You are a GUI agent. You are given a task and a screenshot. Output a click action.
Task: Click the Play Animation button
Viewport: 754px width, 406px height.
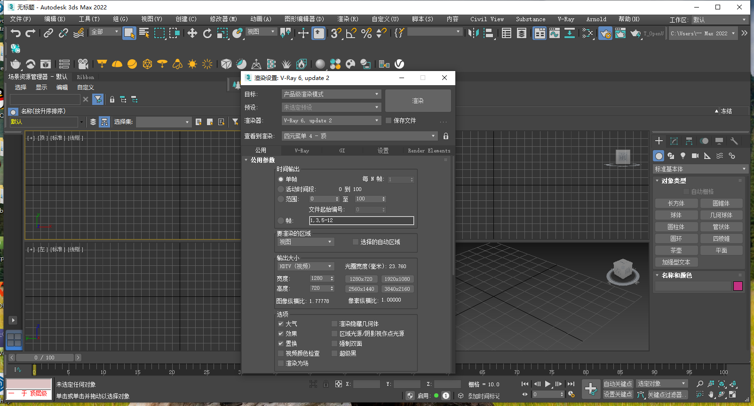tap(548, 384)
